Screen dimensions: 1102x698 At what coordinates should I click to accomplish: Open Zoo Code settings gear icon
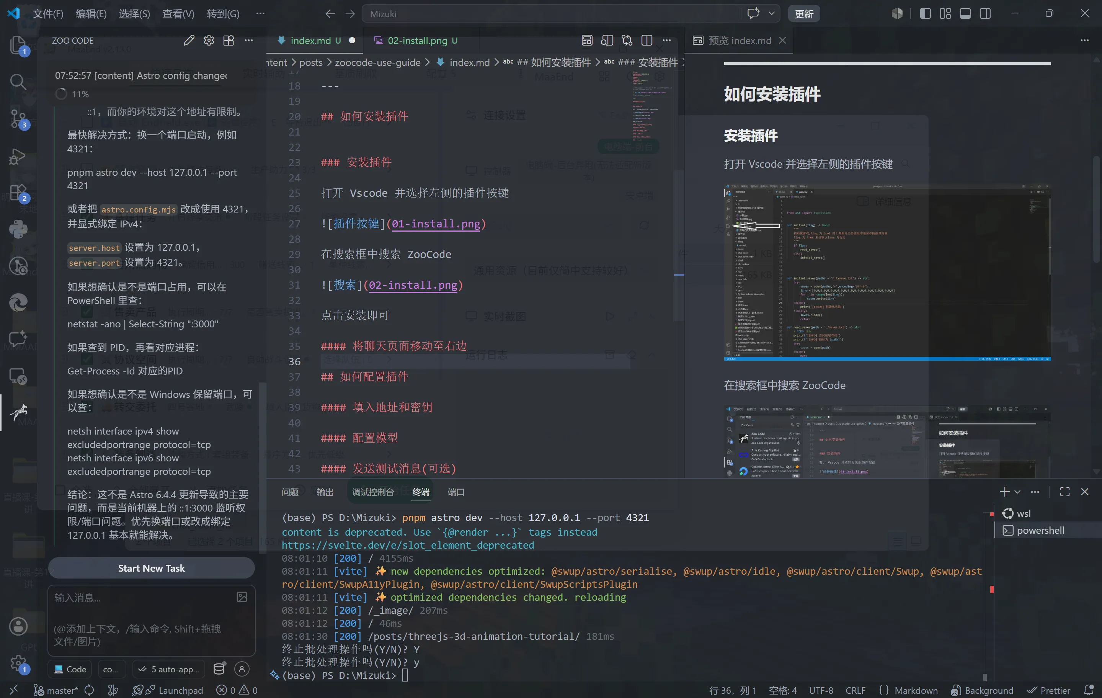pyautogui.click(x=209, y=40)
